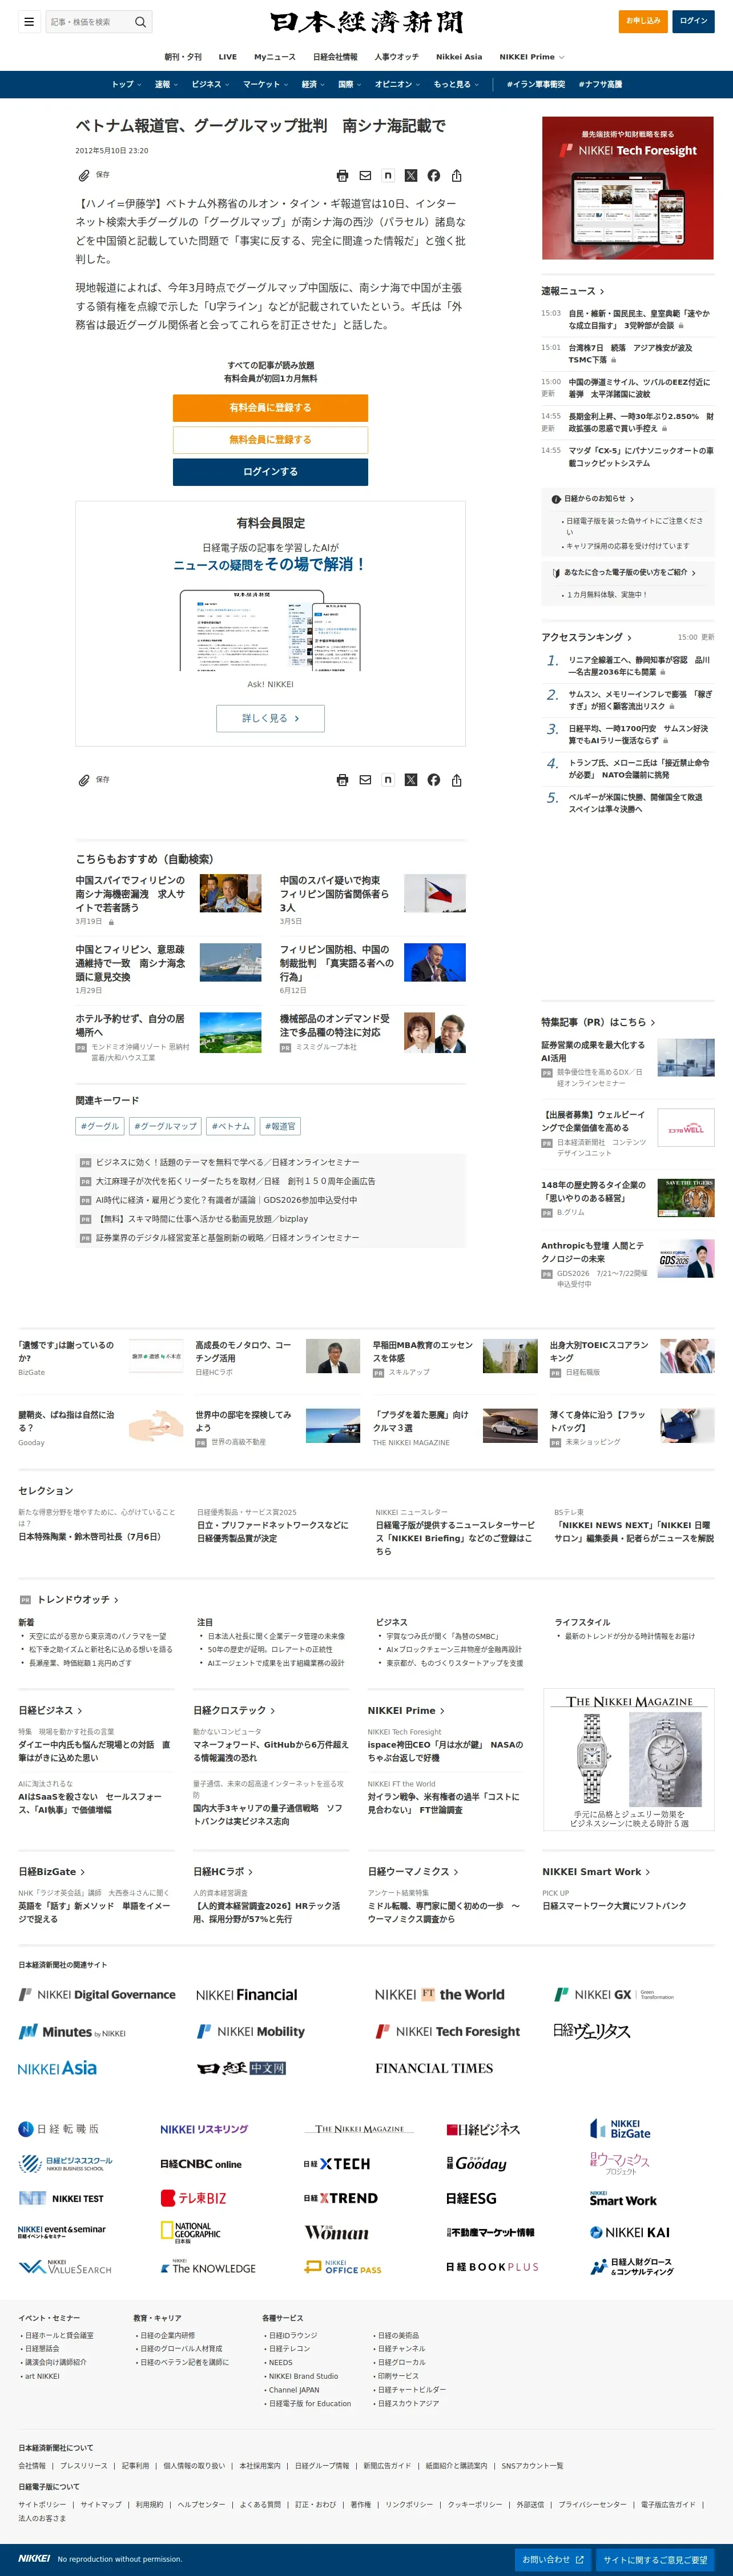The height and width of the screenshot is (2576, 733).
Task: Share to note using icon above article
Action: tap(388, 176)
